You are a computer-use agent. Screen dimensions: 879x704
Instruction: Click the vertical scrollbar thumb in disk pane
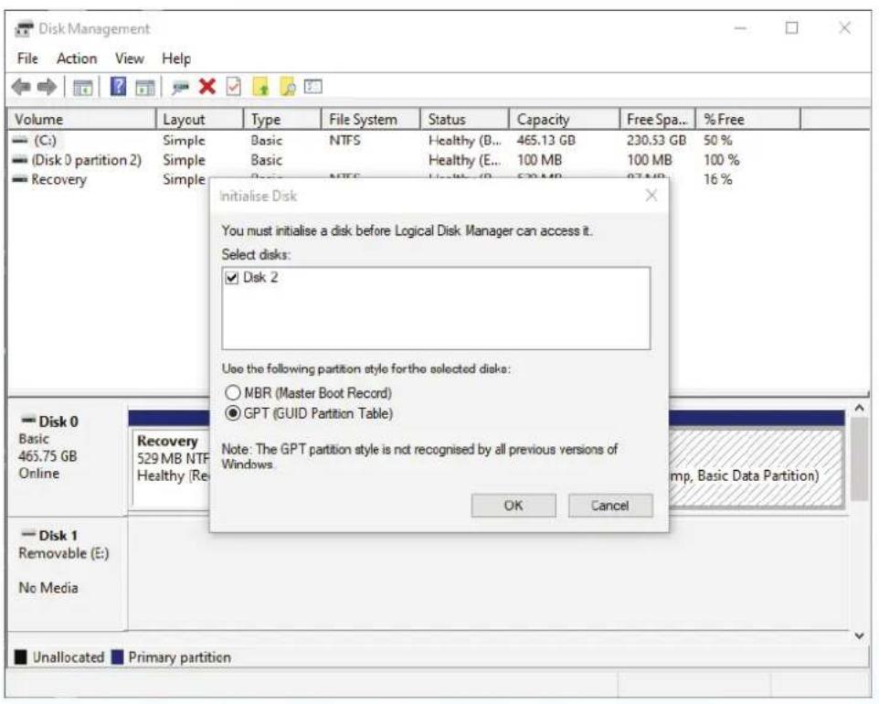859,459
